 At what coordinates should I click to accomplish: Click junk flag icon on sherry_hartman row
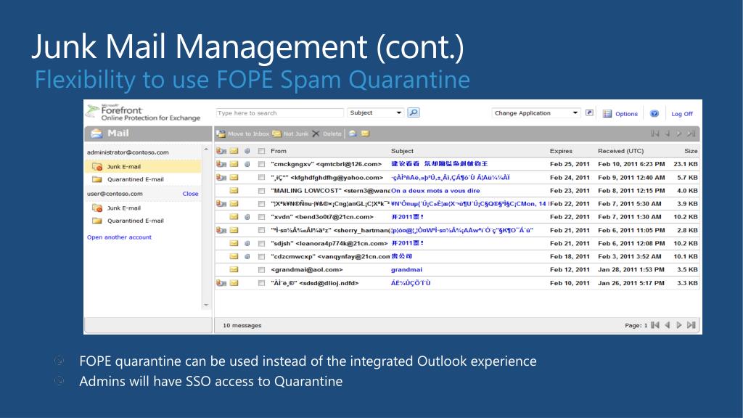221,230
